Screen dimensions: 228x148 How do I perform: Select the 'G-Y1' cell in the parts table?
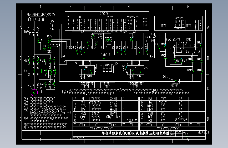coord(113,113)
